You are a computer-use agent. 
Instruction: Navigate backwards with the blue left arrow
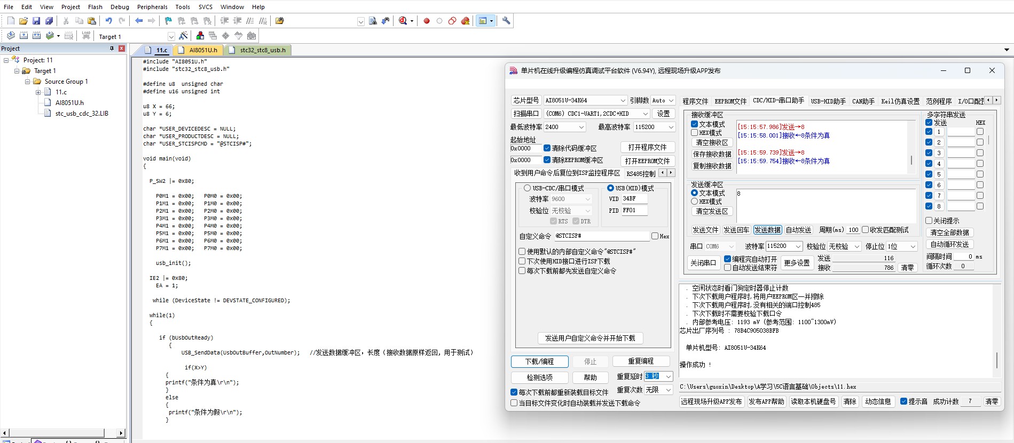[139, 21]
